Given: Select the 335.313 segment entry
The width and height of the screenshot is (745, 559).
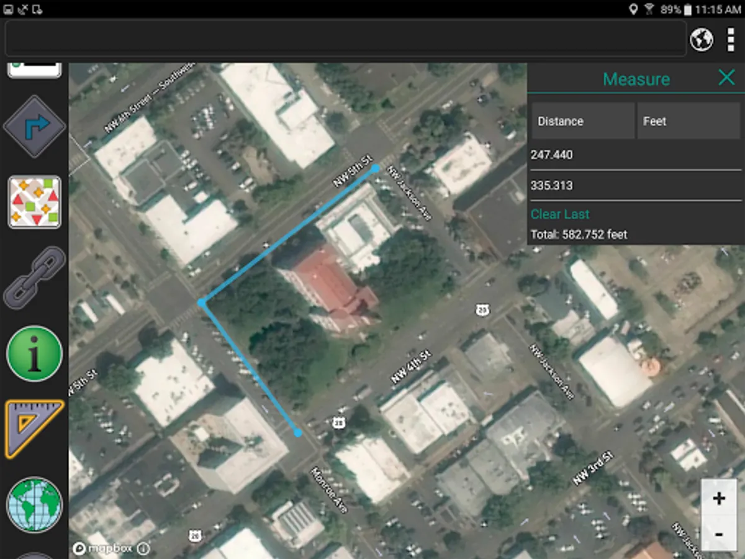Looking at the screenshot, I should (x=636, y=186).
